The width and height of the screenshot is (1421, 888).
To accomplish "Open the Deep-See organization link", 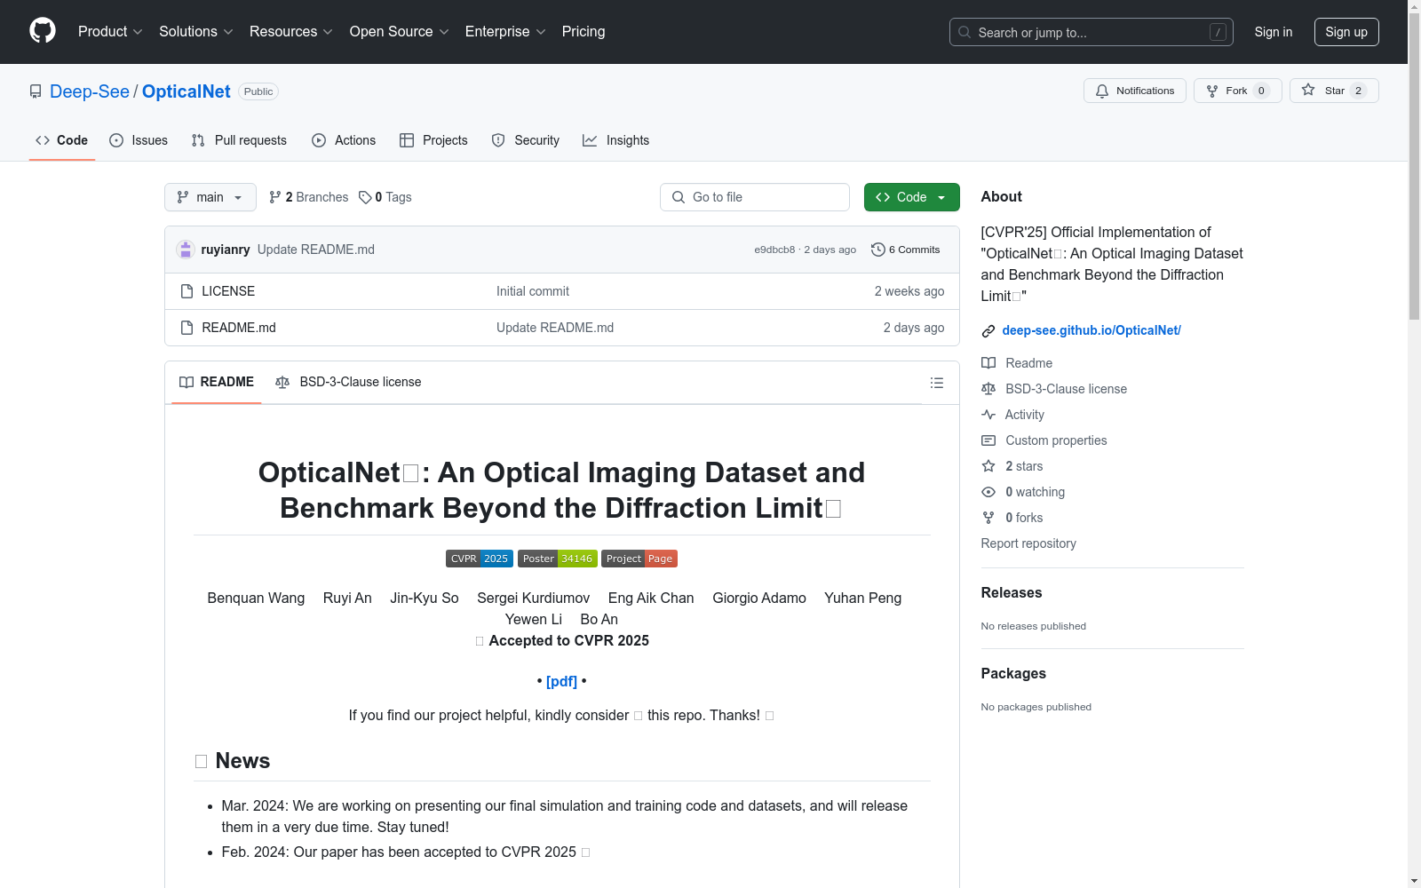I will coord(90,91).
